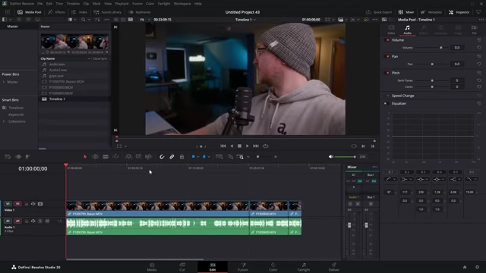Open Project Settings gear icon
Image resolution: width=486 pixels, height=273 pixels.
point(477,267)
